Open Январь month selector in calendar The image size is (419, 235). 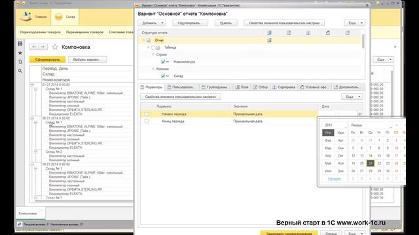tap(371, 125)
